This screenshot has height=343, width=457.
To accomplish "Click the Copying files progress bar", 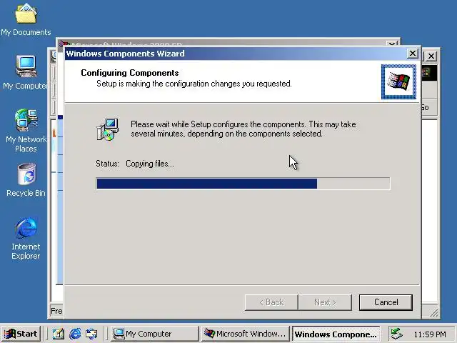I will point(243,184).
